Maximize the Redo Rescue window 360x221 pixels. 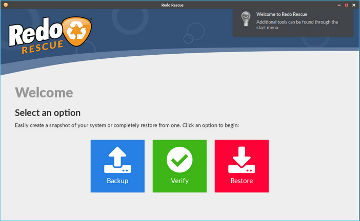[347, 5]
